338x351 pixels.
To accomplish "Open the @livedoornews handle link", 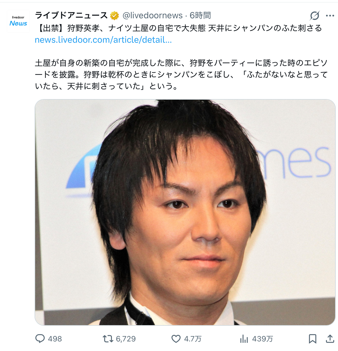I will point(153,15).
